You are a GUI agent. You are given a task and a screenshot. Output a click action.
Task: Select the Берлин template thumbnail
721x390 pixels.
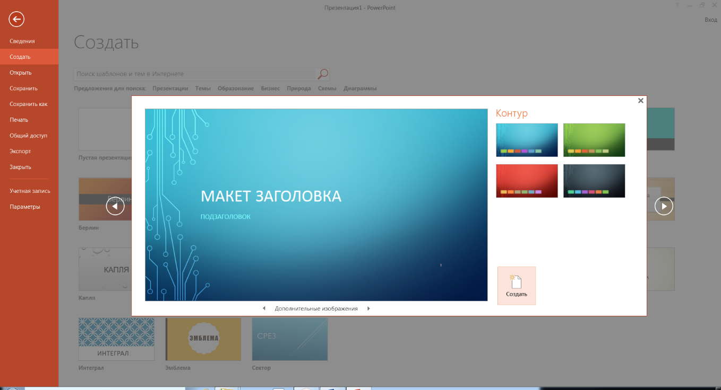coord(105,199)
